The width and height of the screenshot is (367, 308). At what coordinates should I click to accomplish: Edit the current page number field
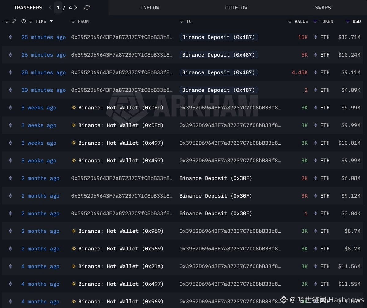pos(58,8)
